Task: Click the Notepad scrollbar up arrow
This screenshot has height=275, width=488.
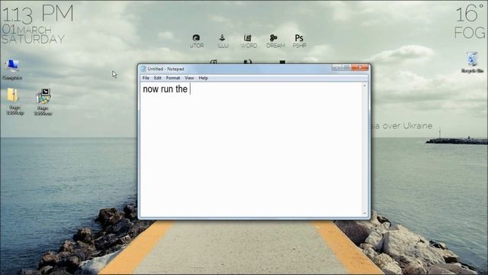Action: (x=364, y=86)
